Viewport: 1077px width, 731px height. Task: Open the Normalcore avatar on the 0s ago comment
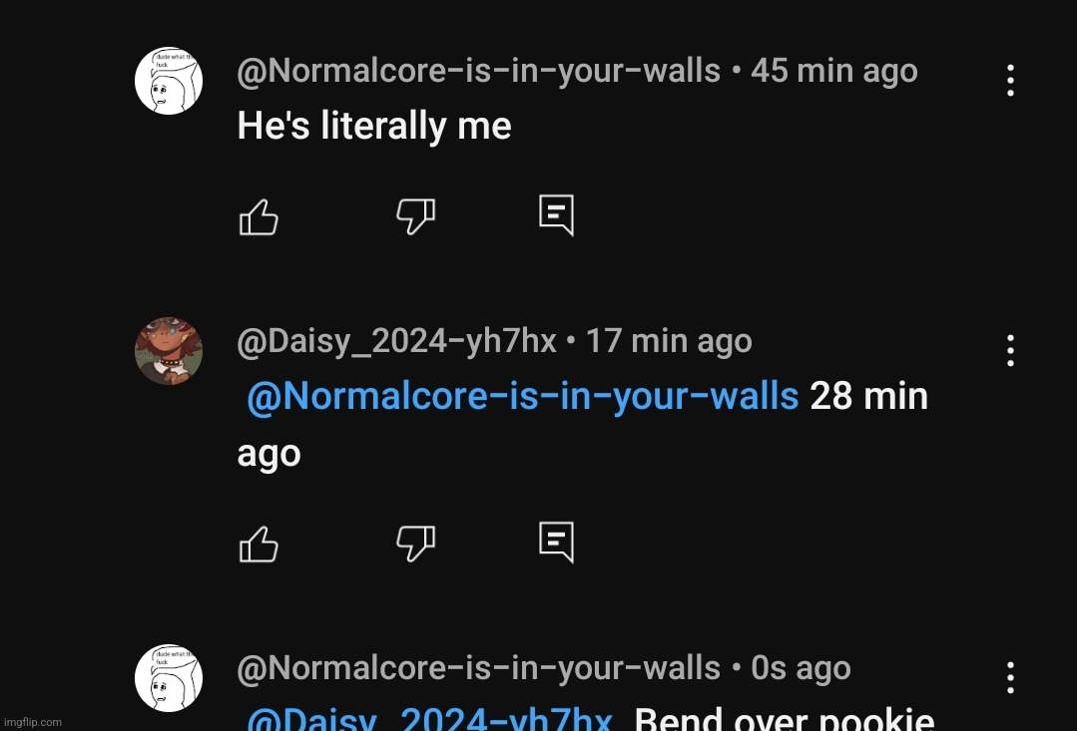click(x=169, y=678)
